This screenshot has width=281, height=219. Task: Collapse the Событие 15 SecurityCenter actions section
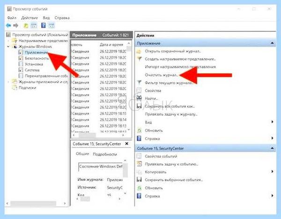click(272, 148)
